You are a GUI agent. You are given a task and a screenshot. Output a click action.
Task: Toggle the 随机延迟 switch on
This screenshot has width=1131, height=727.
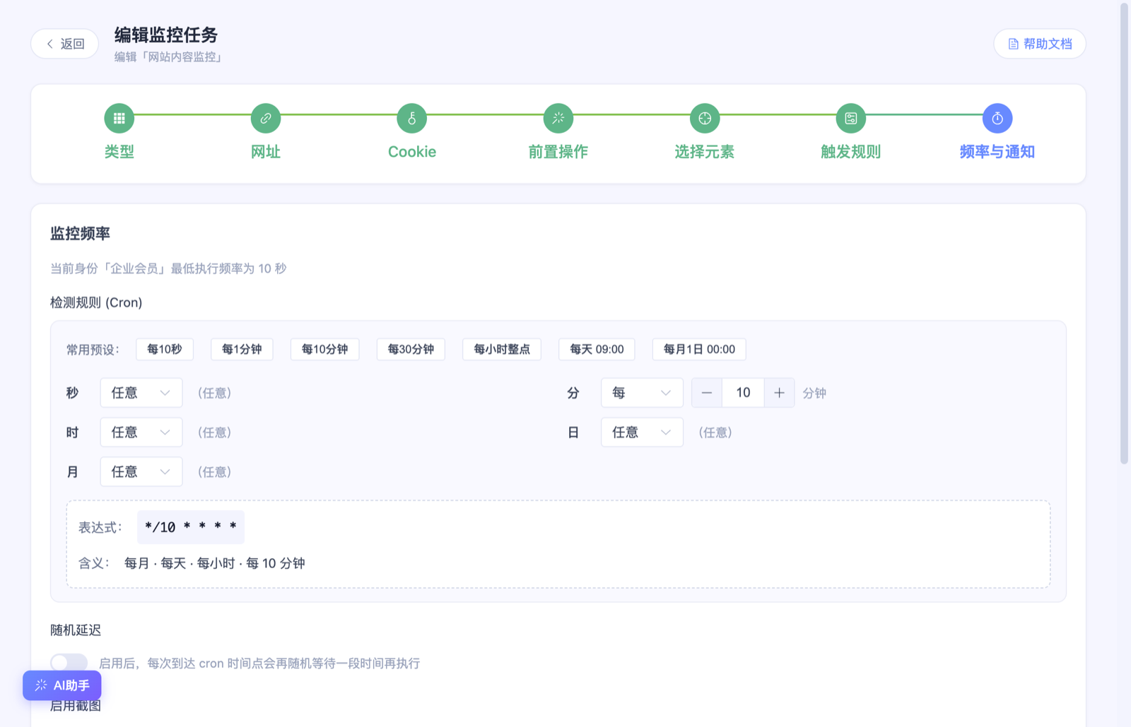69,663
